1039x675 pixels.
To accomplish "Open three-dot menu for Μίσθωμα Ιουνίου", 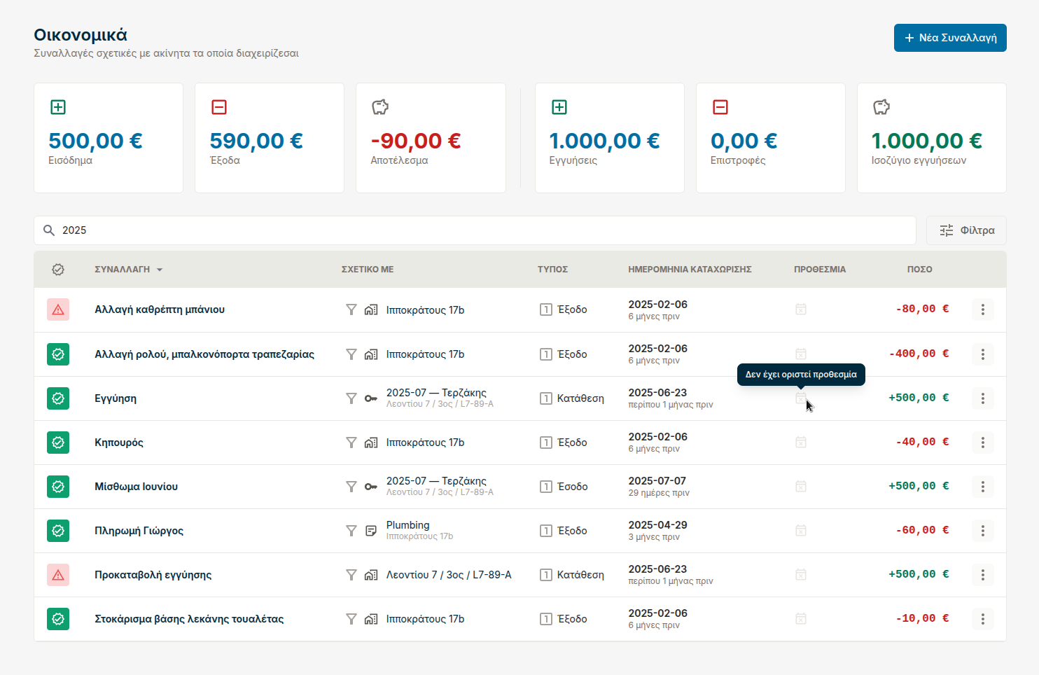I will 983,487.
